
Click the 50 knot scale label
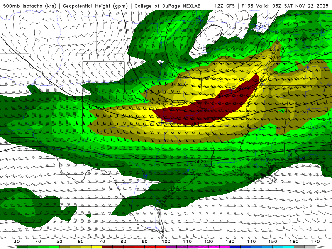pyautogui.click(x=59, y=242)
